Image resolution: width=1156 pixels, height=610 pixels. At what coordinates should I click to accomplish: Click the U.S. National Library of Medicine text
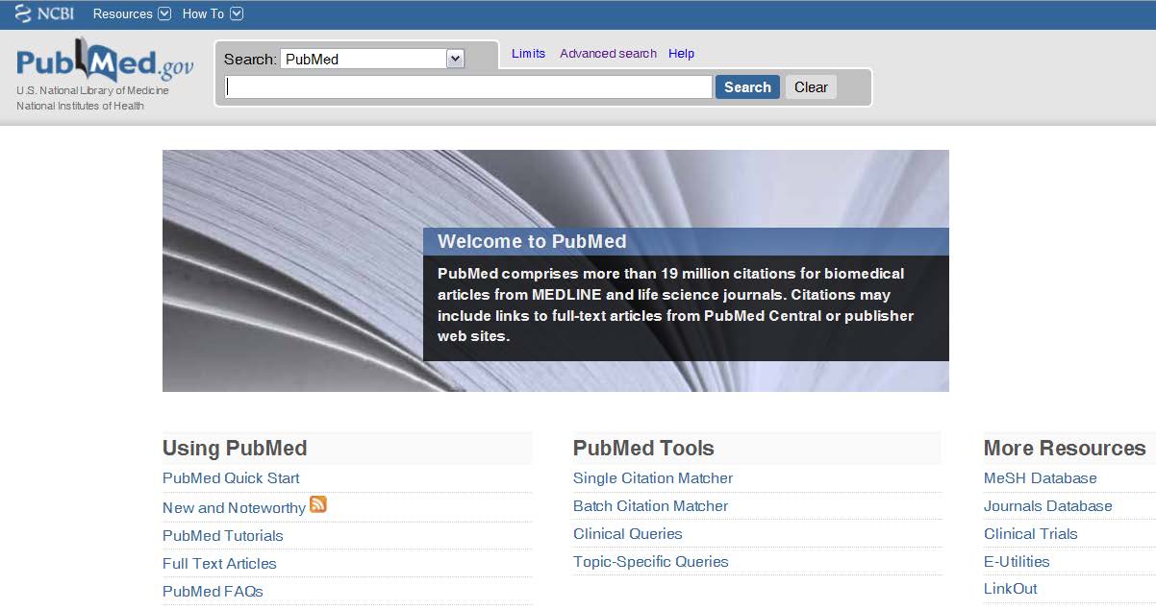tap(92, 90)
